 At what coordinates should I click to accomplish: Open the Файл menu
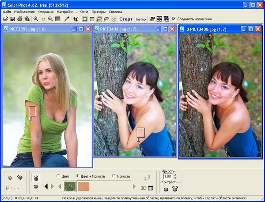coord(7,12)
